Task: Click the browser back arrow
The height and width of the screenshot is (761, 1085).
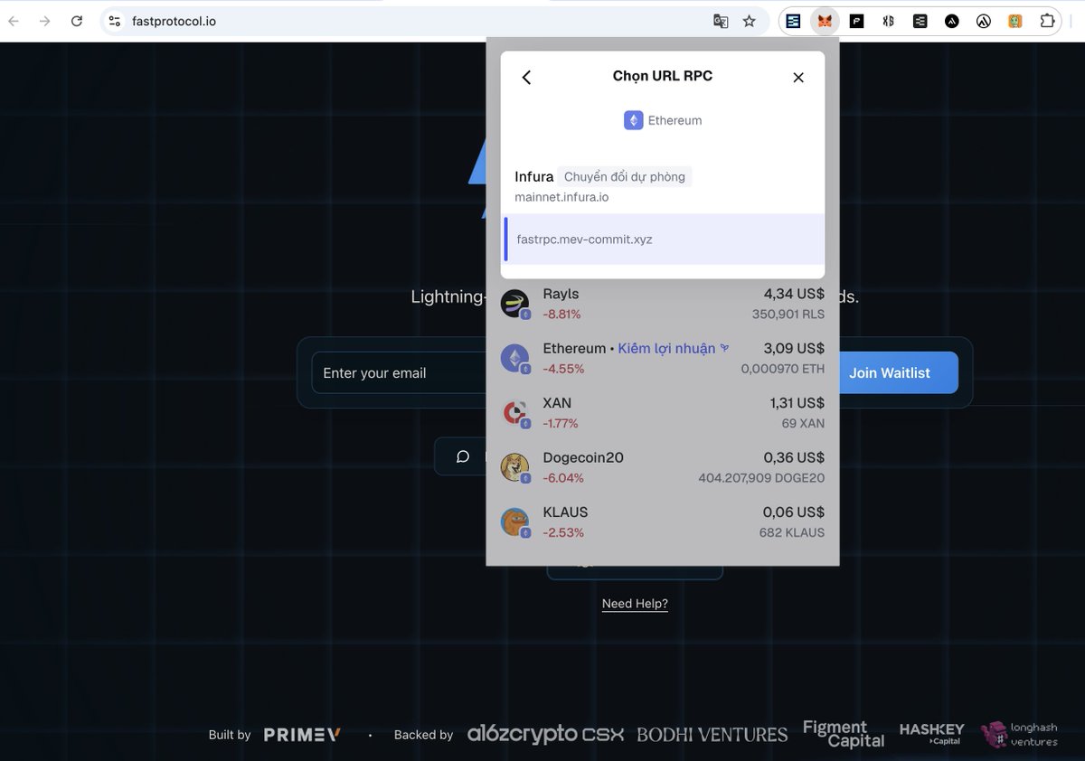Action: [x=14, y=21]
